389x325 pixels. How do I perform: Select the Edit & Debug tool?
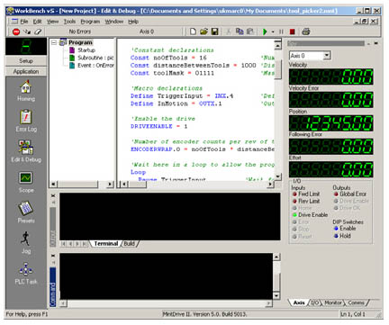pyautogui.click(x=26, y=151)
